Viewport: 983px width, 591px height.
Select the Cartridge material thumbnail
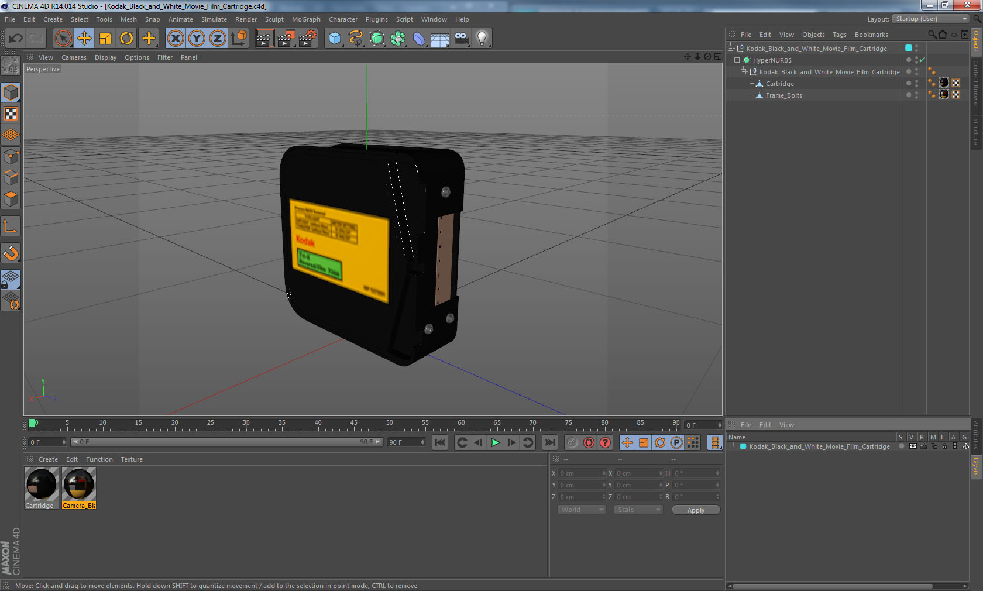coord(41,485)
